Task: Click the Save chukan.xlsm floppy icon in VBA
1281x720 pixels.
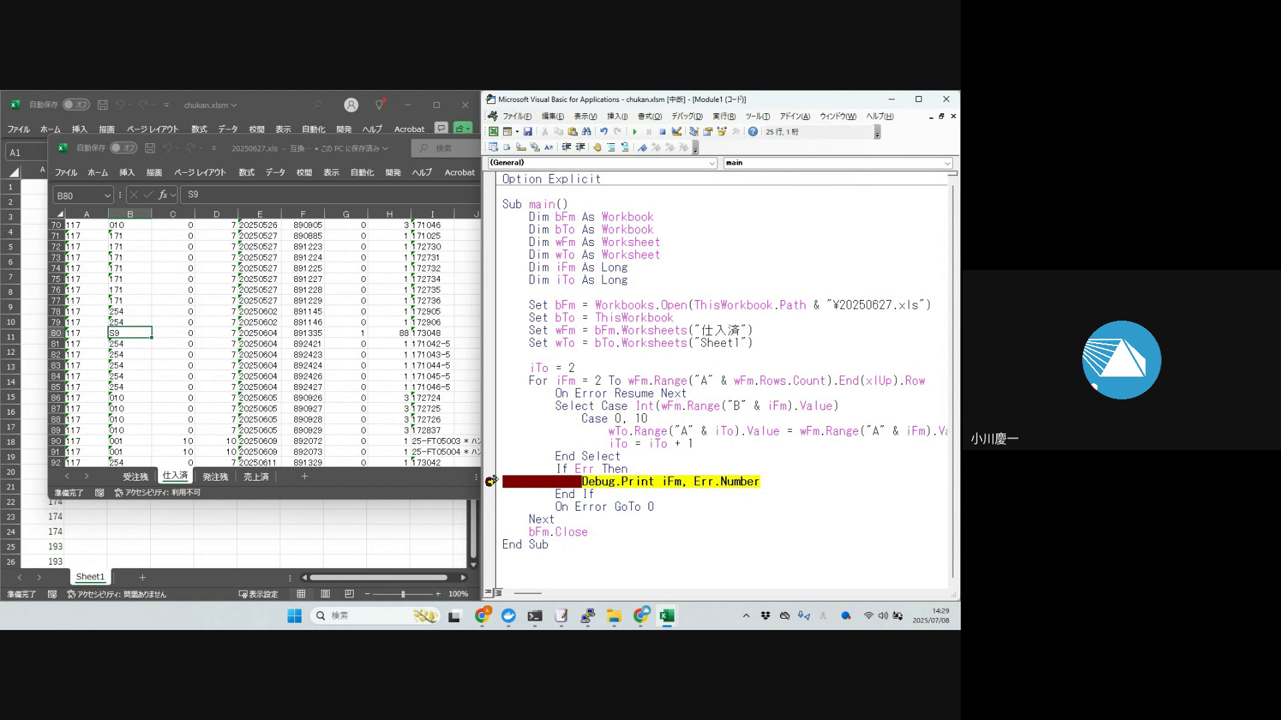Action: click(528, 132)
